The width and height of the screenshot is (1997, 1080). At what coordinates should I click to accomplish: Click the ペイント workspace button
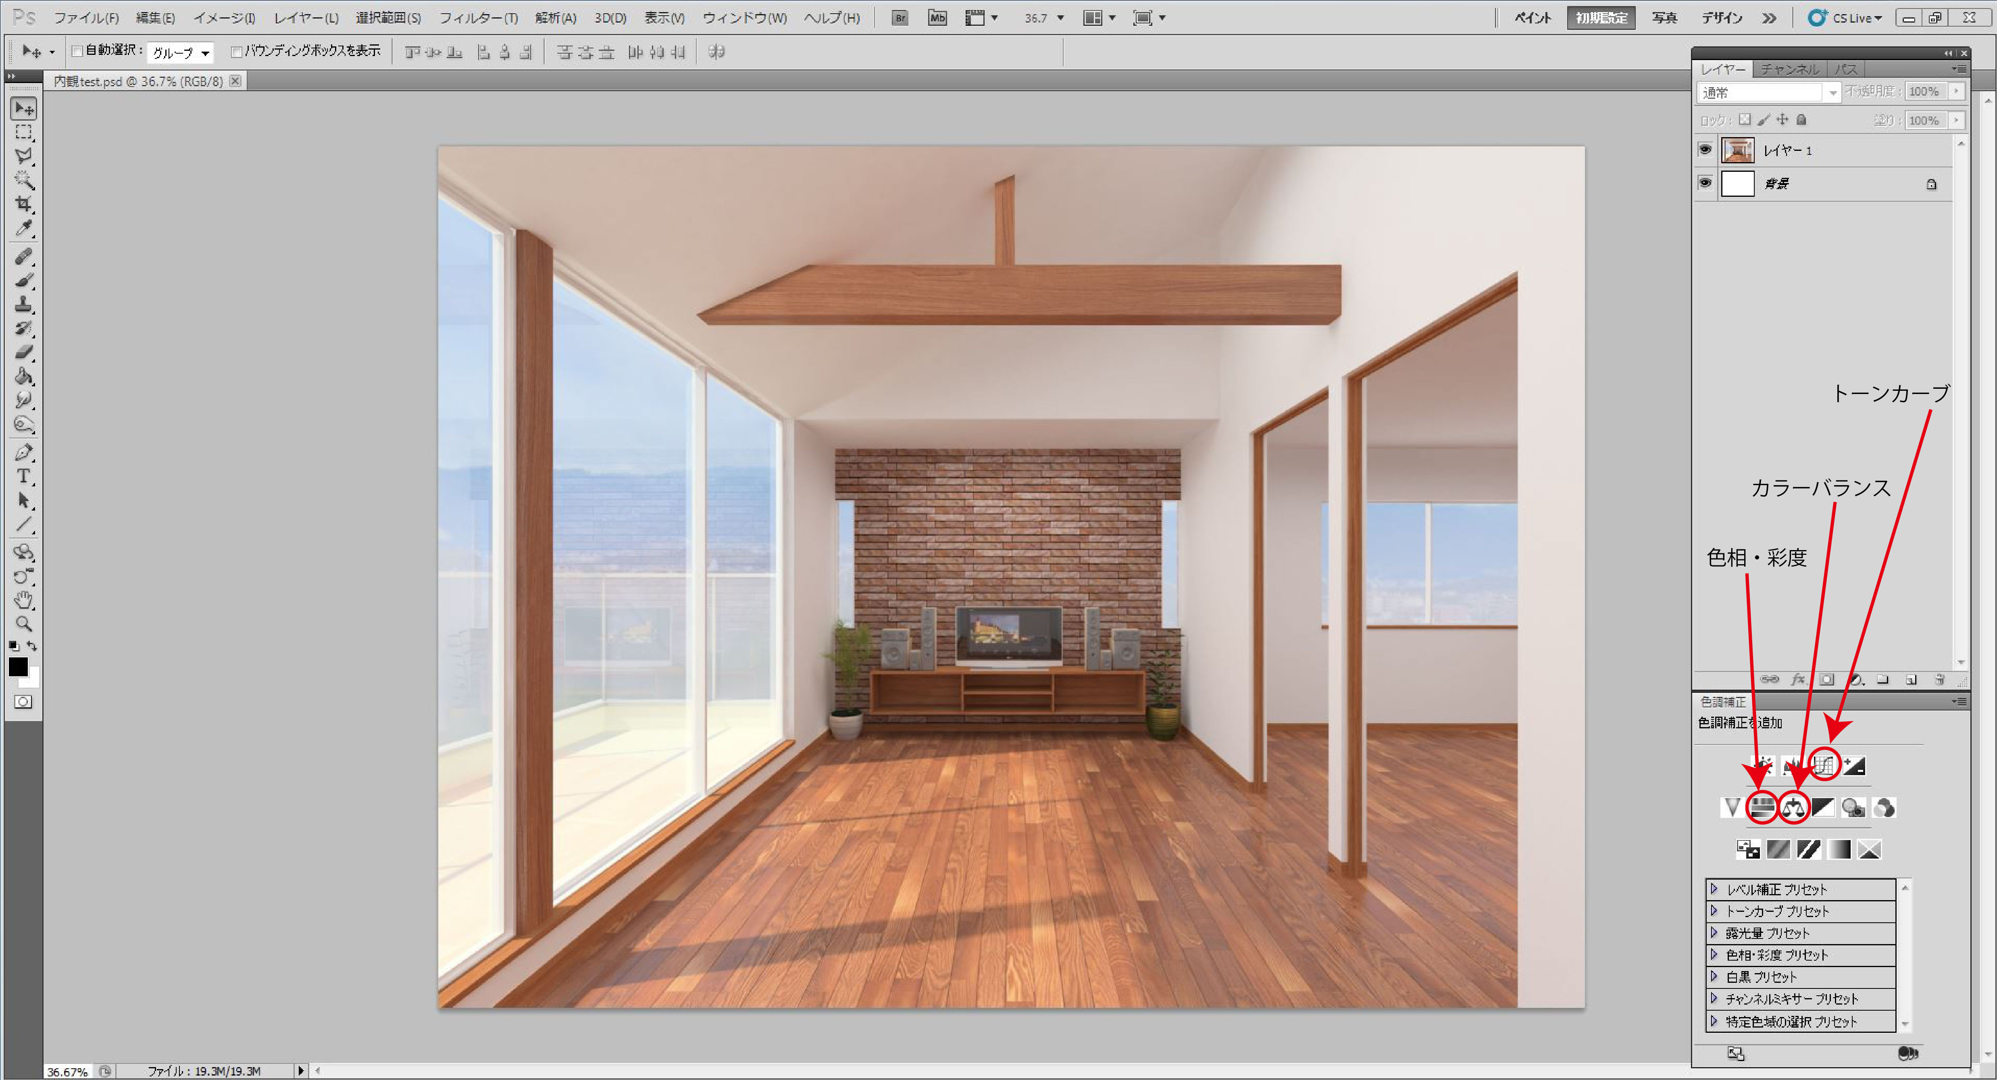pyautogui.click(x=1533, y=18)
